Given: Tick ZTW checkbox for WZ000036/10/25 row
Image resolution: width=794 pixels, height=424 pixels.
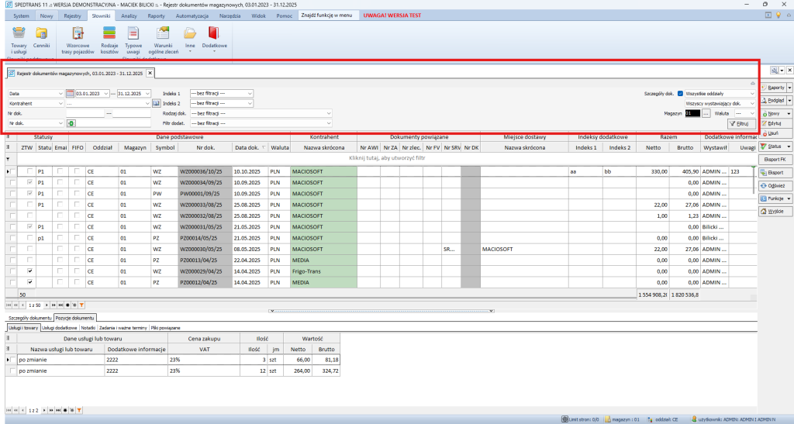Looking at the screenshot, I should tap(29, 171).
